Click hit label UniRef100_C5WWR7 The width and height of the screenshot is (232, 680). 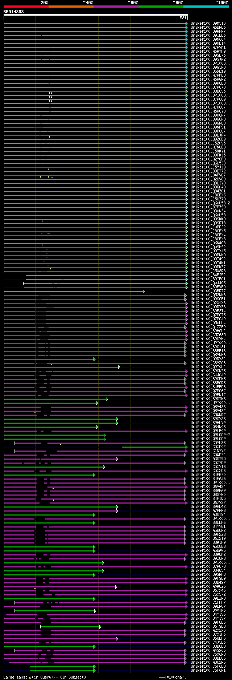pyautogui.click(x=208, y=415)
